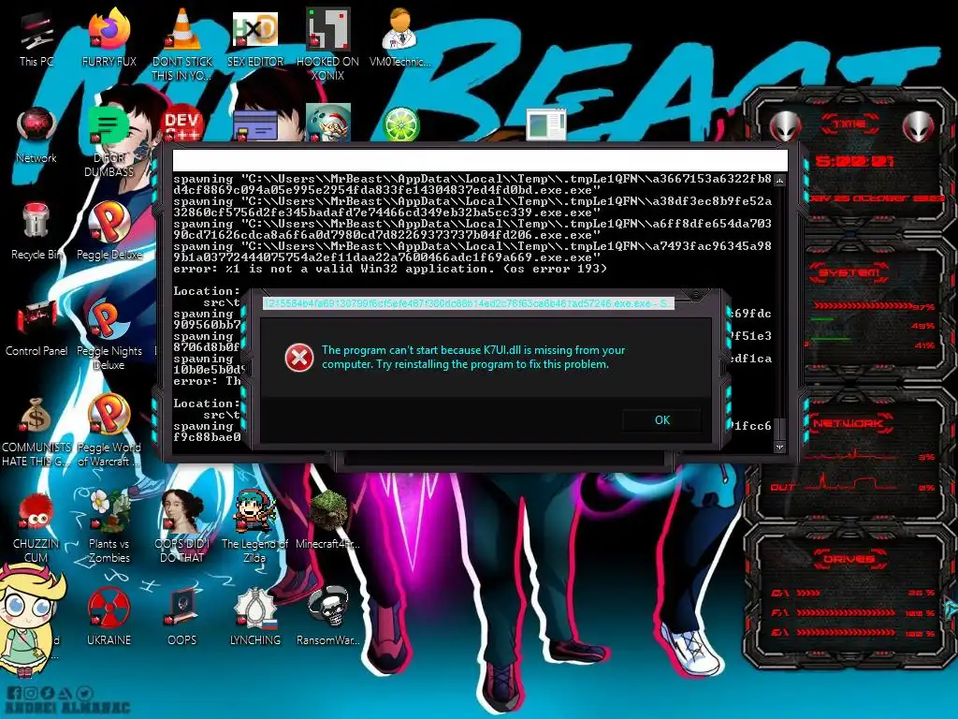Viewport: 958px width, 719px height.
Task: Select the OOPS DID I DO THAT portrait icon
Action: pyautogui.click(x=181, y=526)
